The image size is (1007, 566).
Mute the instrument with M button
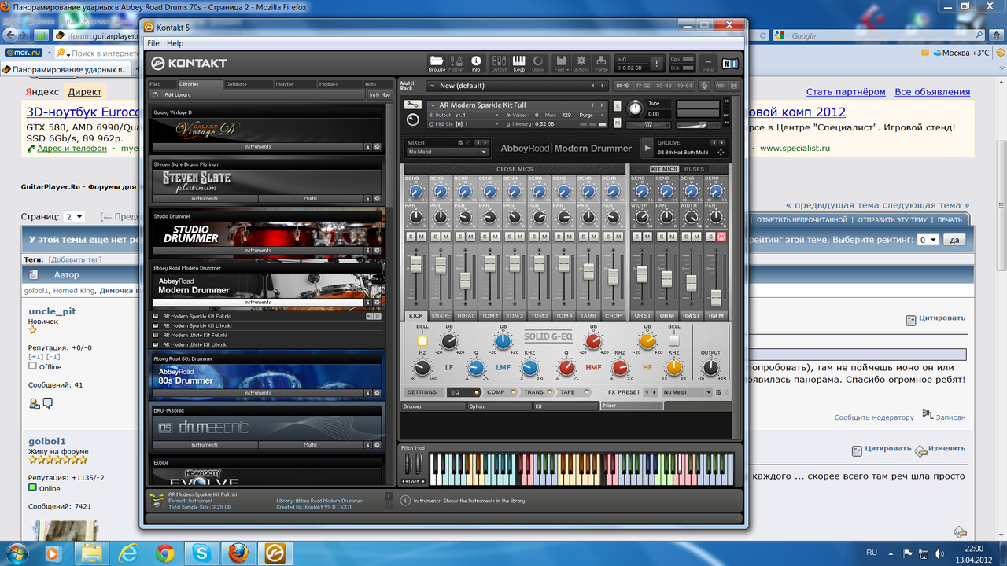click(x=618, y=123)
